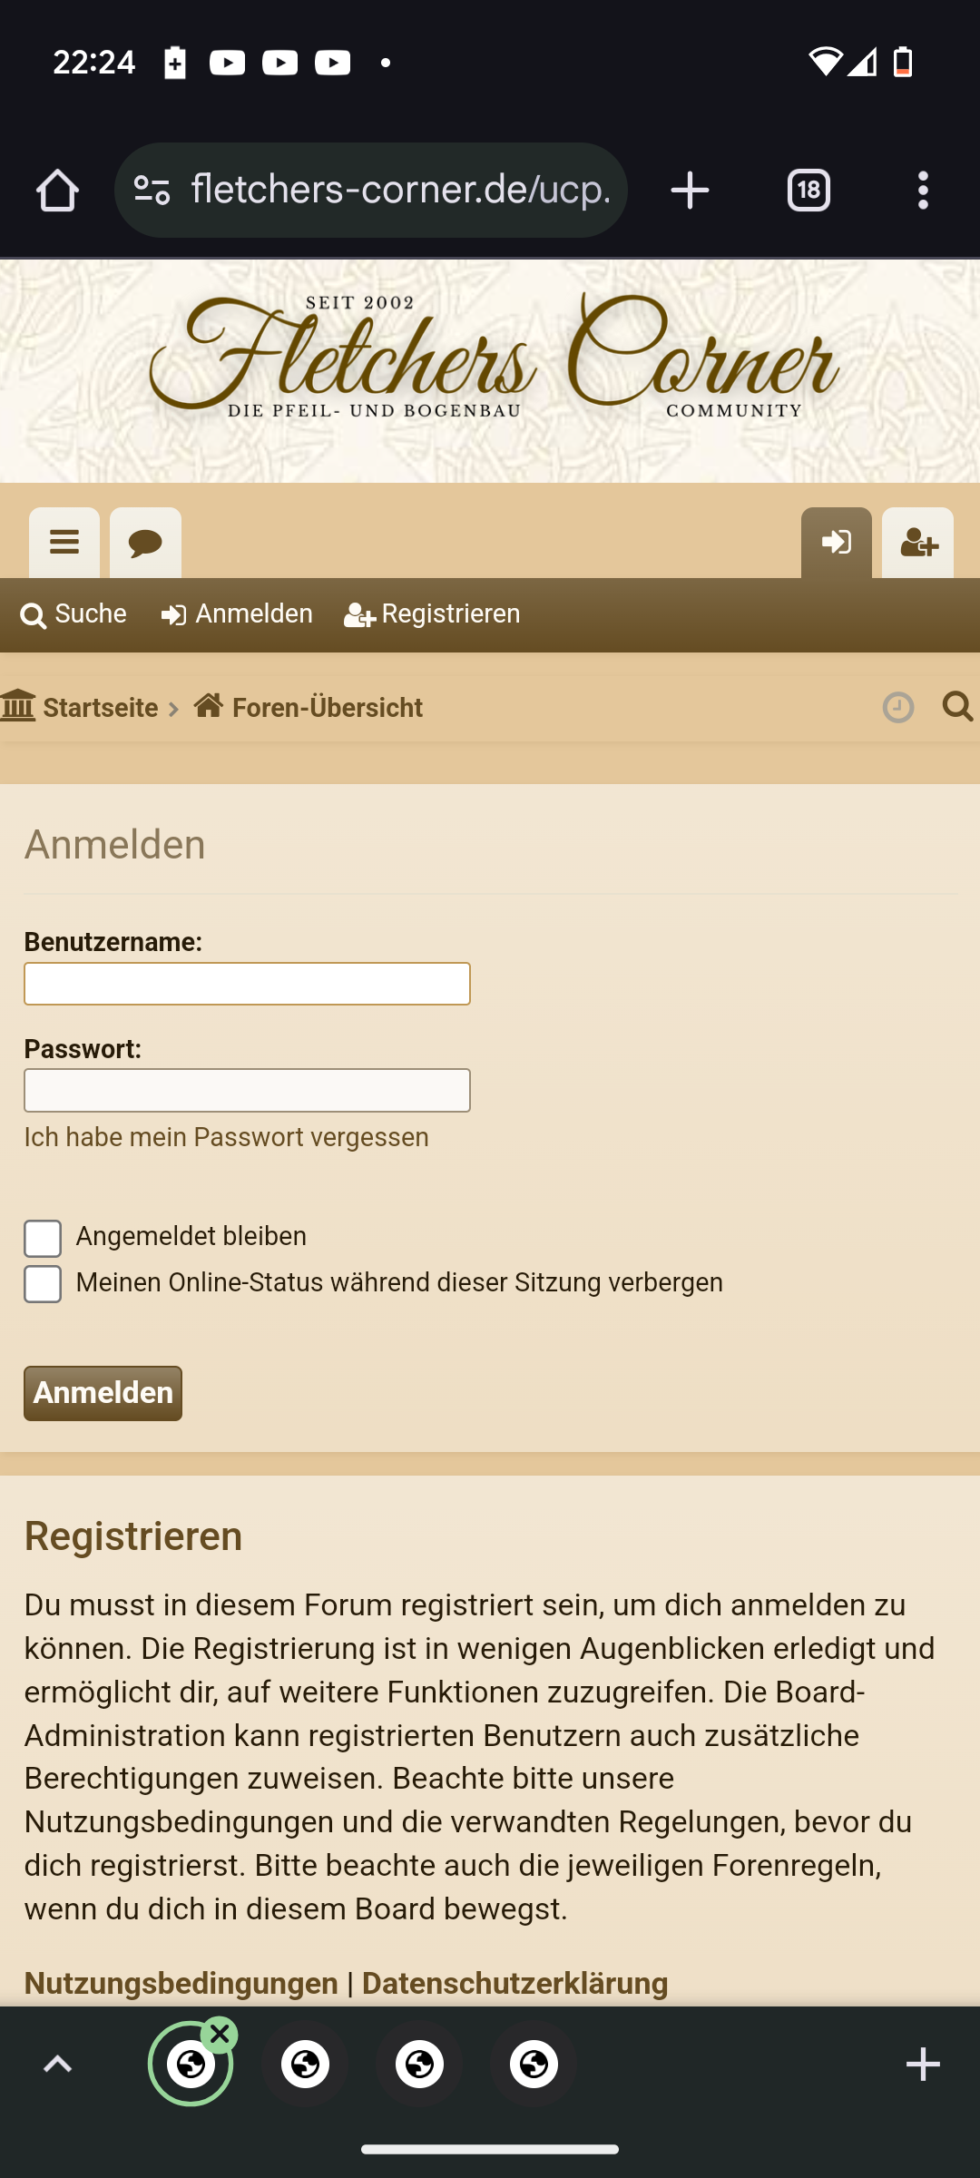Click the login arrow icon tab
The width and height of the screenshot is (980, 2178).
836,543
